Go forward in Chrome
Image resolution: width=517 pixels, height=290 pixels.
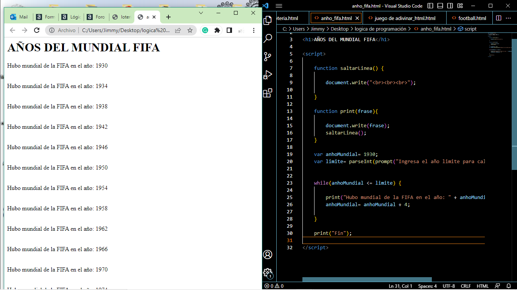[x=25, y=30]
